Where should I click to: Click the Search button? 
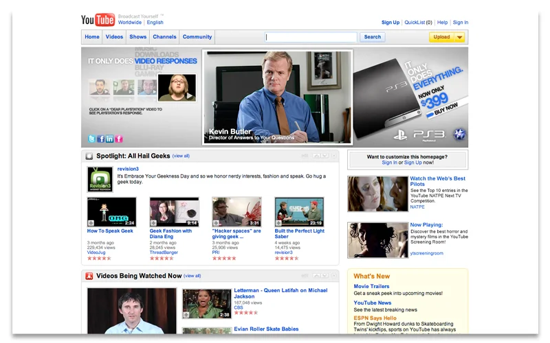pos(372,37)
